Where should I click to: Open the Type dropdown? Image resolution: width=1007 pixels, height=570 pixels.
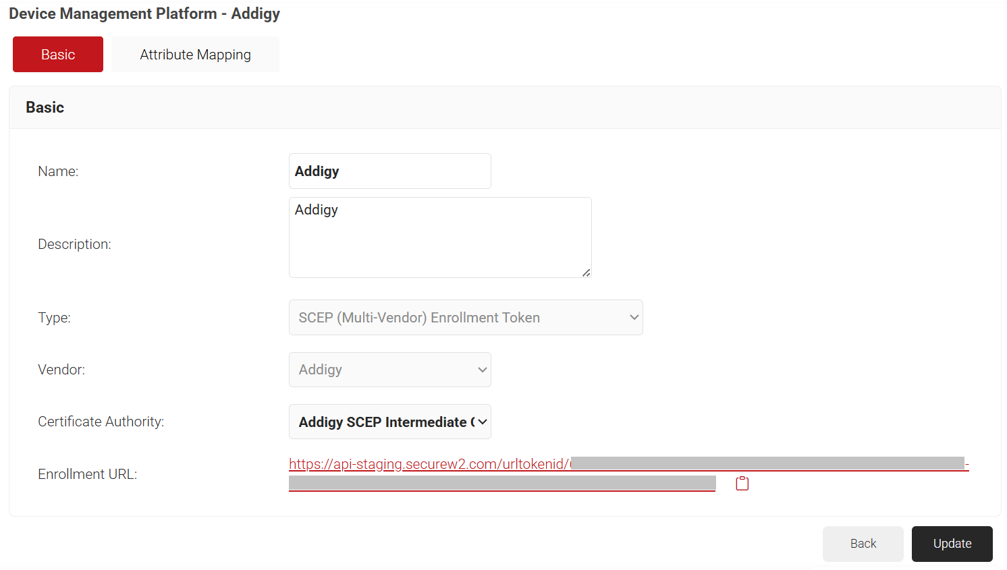pos(465,318)
